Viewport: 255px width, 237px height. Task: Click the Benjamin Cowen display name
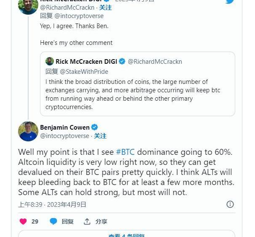(x=65, y=127)
